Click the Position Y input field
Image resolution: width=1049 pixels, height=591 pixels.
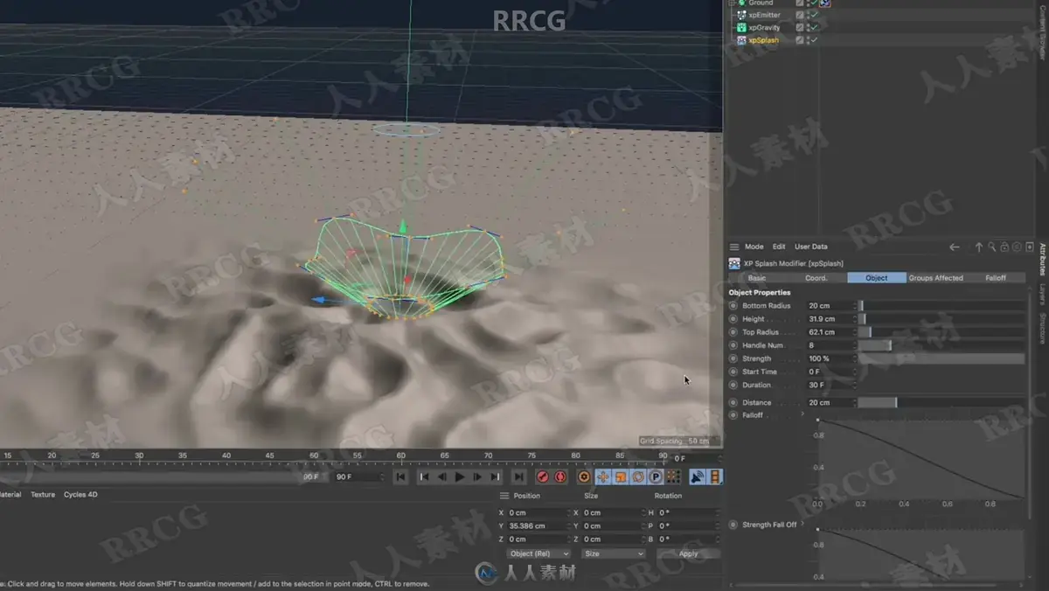point(536,525)
